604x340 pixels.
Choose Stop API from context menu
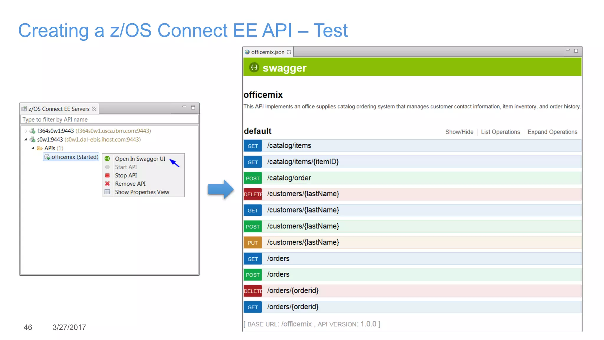point(126,175)
